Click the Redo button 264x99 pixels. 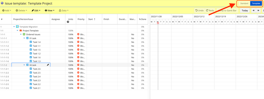[x=210, y=10]
